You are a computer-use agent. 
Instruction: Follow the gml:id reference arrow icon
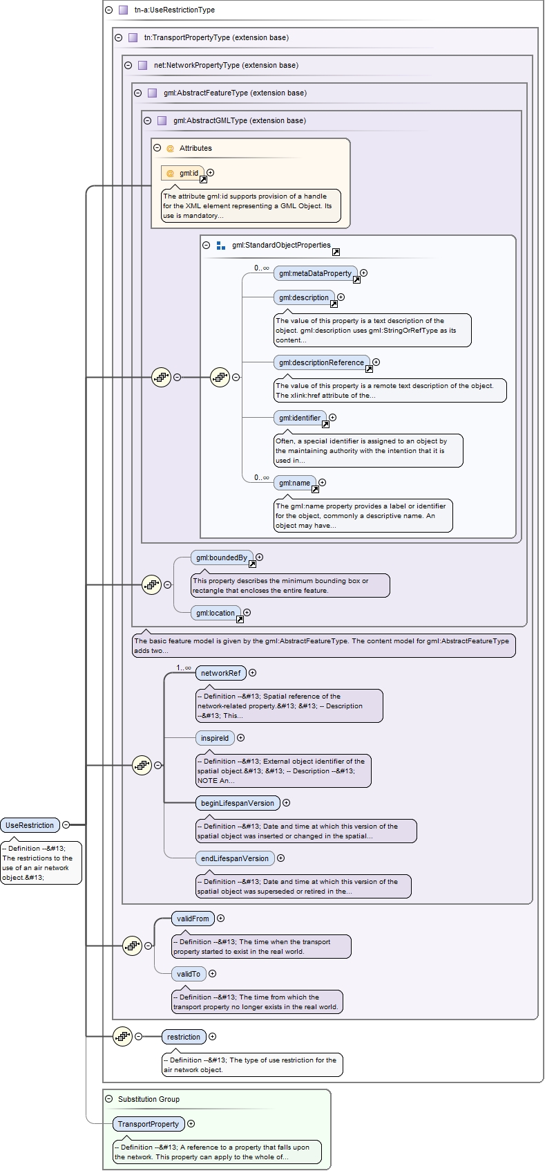(203, 180)
